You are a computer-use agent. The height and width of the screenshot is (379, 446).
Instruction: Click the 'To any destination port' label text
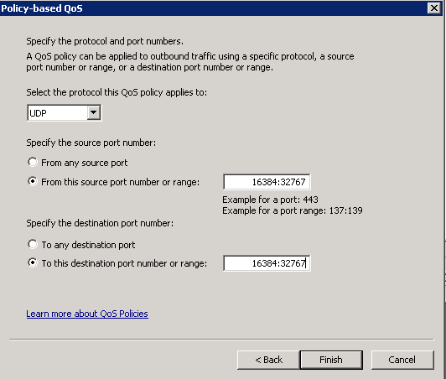tap(88, 245)
